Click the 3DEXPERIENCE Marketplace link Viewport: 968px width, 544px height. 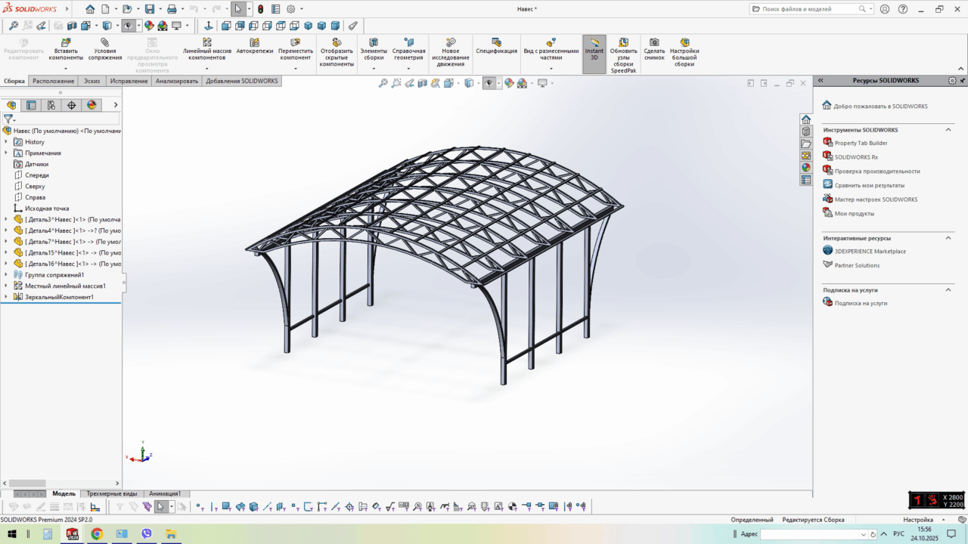(x=870, y=251)
